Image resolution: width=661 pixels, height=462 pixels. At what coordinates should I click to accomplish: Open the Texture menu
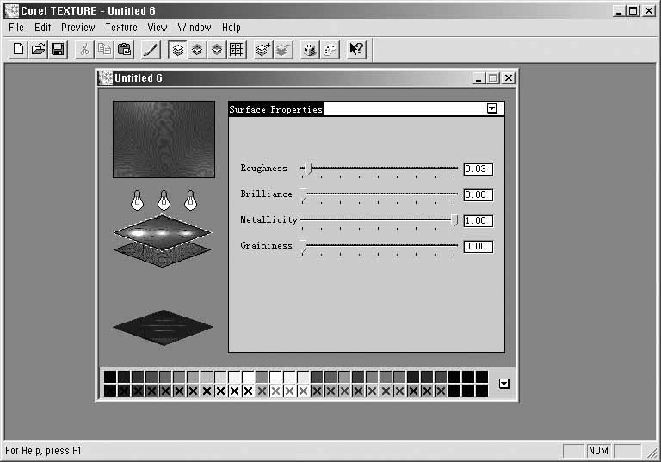121,28
